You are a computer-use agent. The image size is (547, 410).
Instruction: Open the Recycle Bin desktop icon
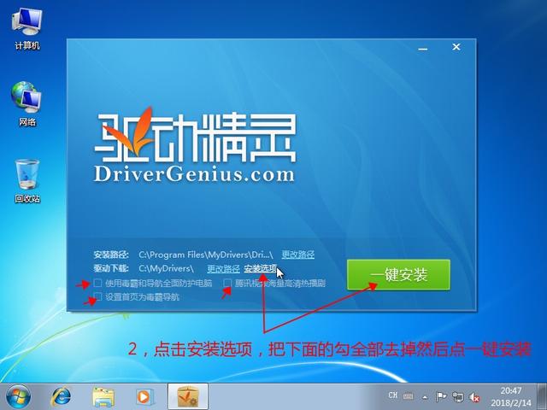[x=27, y=180]
